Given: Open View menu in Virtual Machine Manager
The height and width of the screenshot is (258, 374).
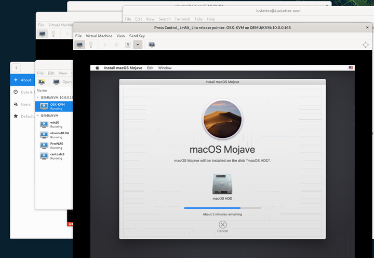Looking at the screenshot, I should click(x=63, y=73).
